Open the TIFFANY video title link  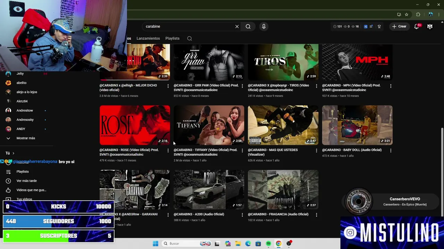[205, 152]
